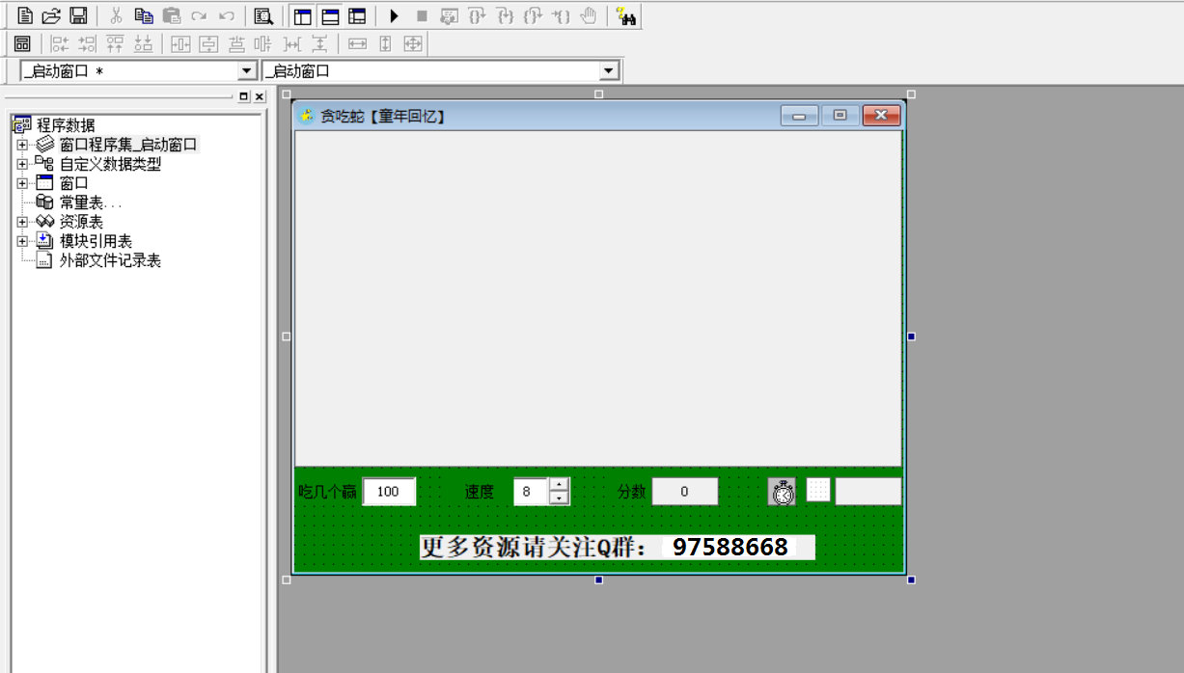
Task: Open the left _启动窗口 * dropdown
Action: click(247, 71)
